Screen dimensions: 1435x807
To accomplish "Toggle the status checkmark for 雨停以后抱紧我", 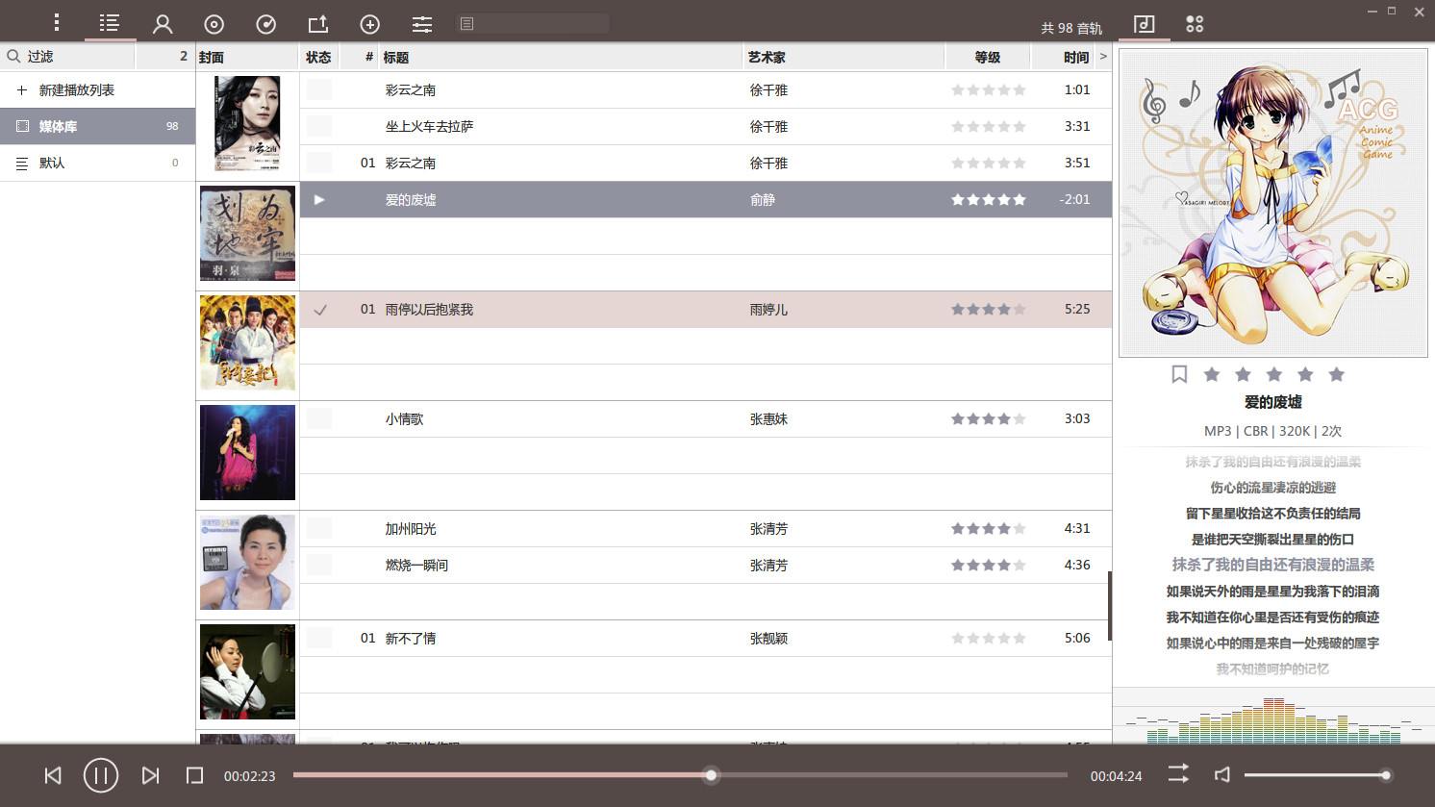I will click(320, 310).
